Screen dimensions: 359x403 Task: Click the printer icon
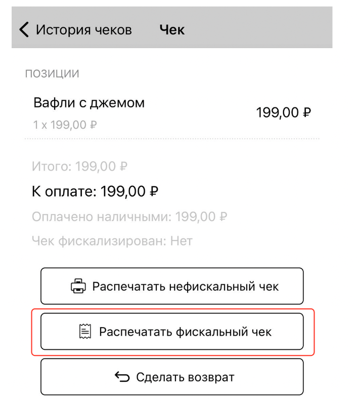tap(78, 287)
